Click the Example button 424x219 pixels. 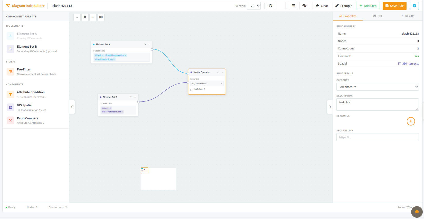click(344, 6)
